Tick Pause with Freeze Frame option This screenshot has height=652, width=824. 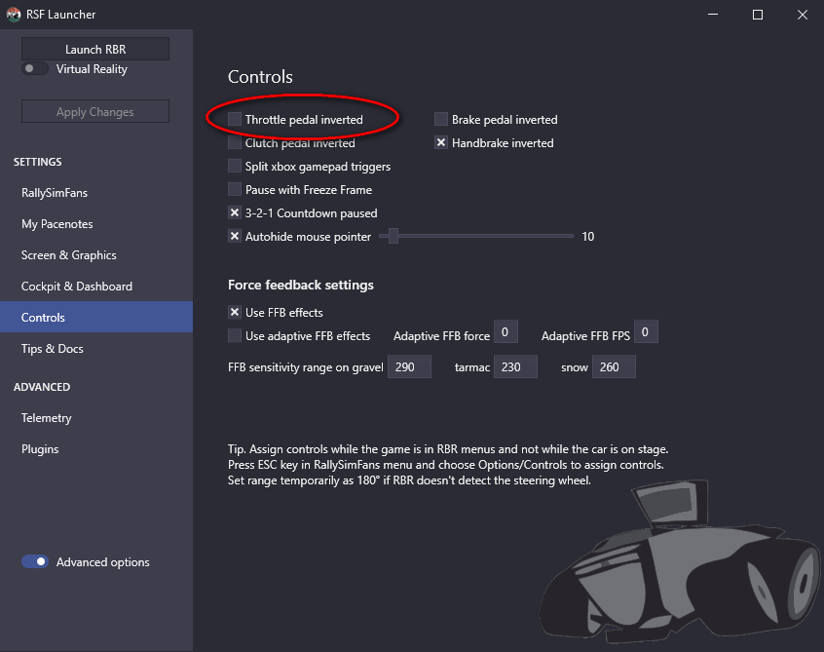[x=235, y=189]
